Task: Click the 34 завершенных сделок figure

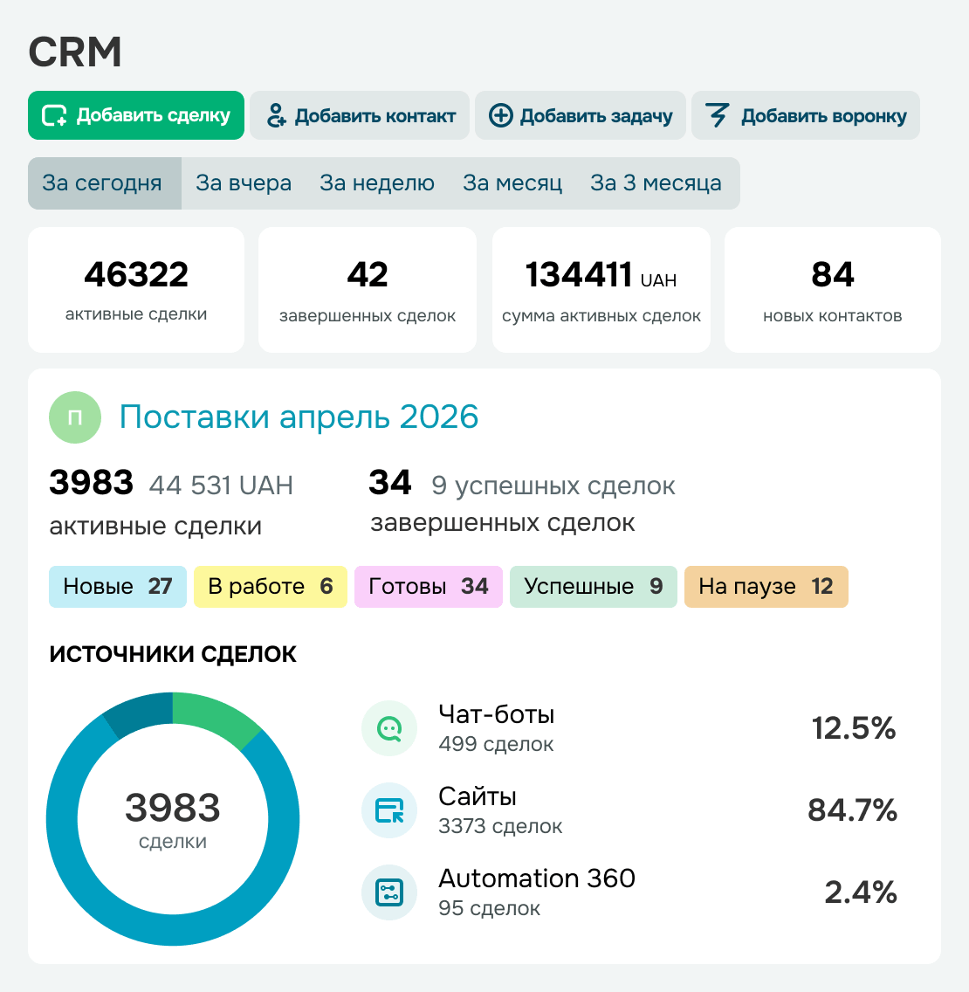Action: point(390,483)
